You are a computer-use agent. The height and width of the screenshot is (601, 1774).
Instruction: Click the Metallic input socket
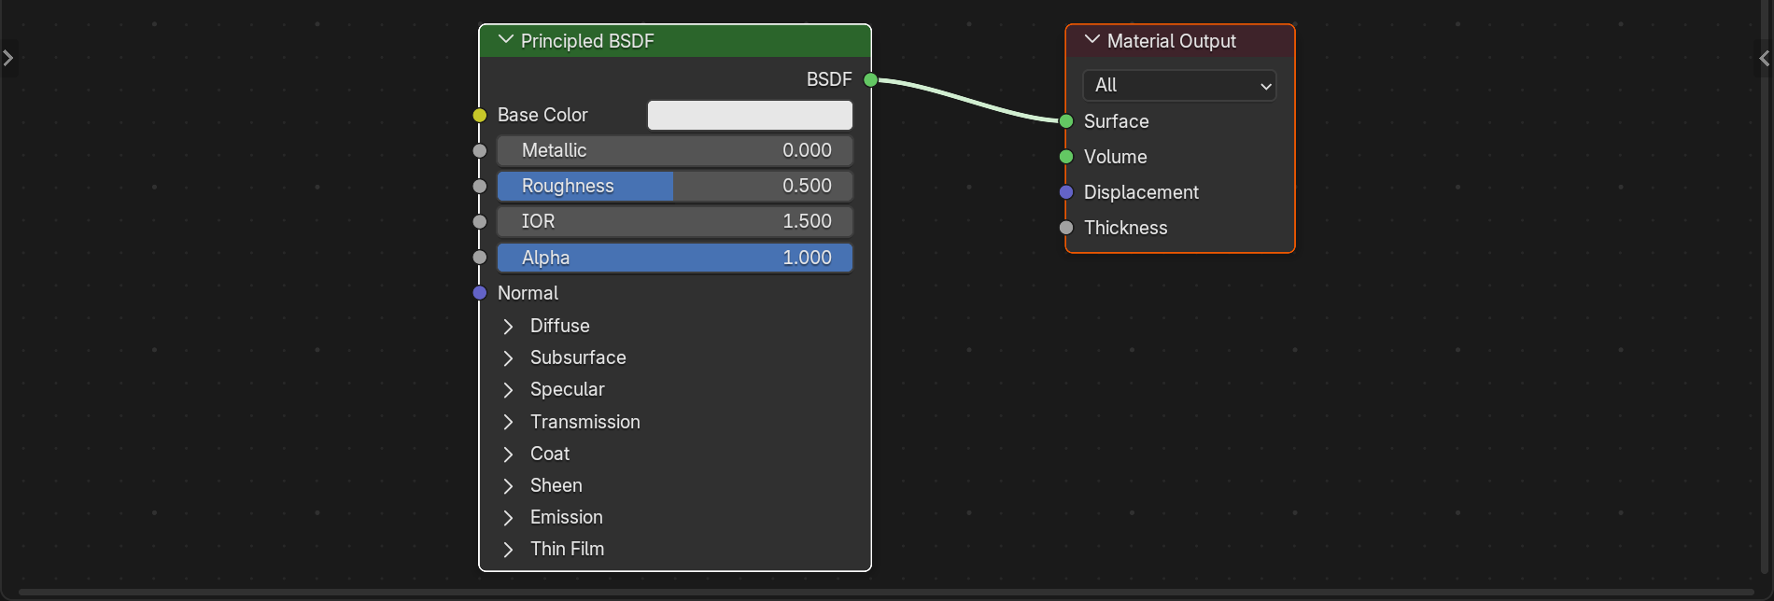(x=480, y=150)
